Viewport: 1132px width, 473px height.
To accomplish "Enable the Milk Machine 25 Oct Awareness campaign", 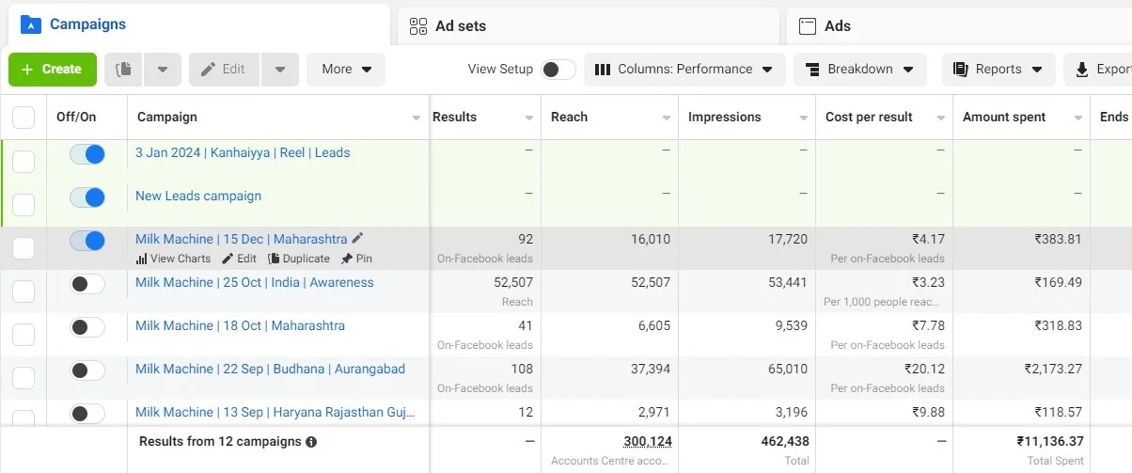I will pos(87,283).
